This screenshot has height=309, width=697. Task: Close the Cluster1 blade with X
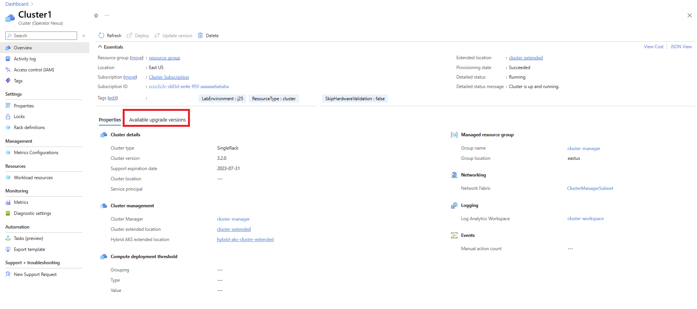pyautogui.click(x=689, y=16)
